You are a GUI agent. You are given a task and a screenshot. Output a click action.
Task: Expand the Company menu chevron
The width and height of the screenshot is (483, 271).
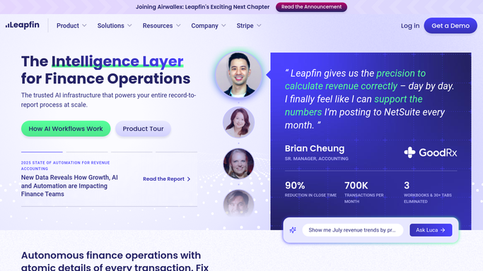pos(223,25)
